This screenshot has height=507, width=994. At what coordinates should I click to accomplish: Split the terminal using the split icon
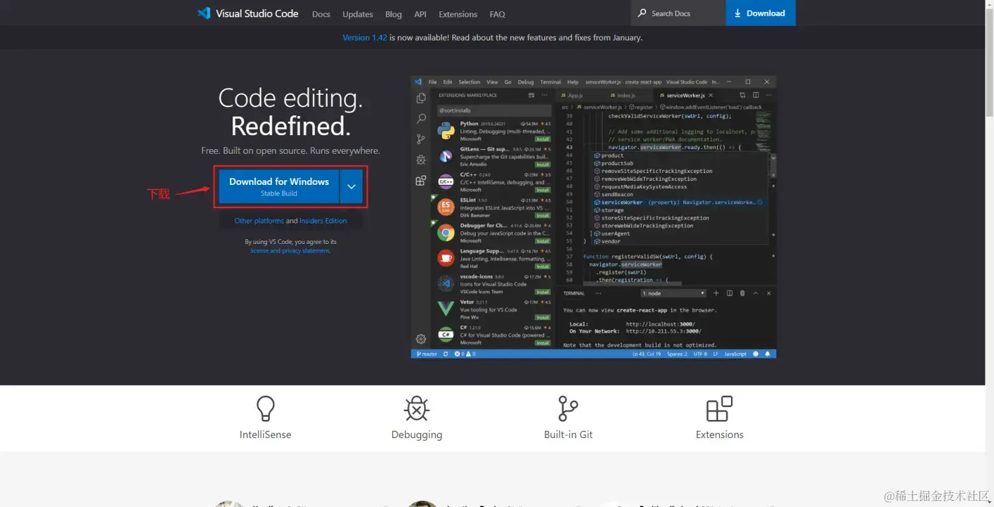coord(730,293)
